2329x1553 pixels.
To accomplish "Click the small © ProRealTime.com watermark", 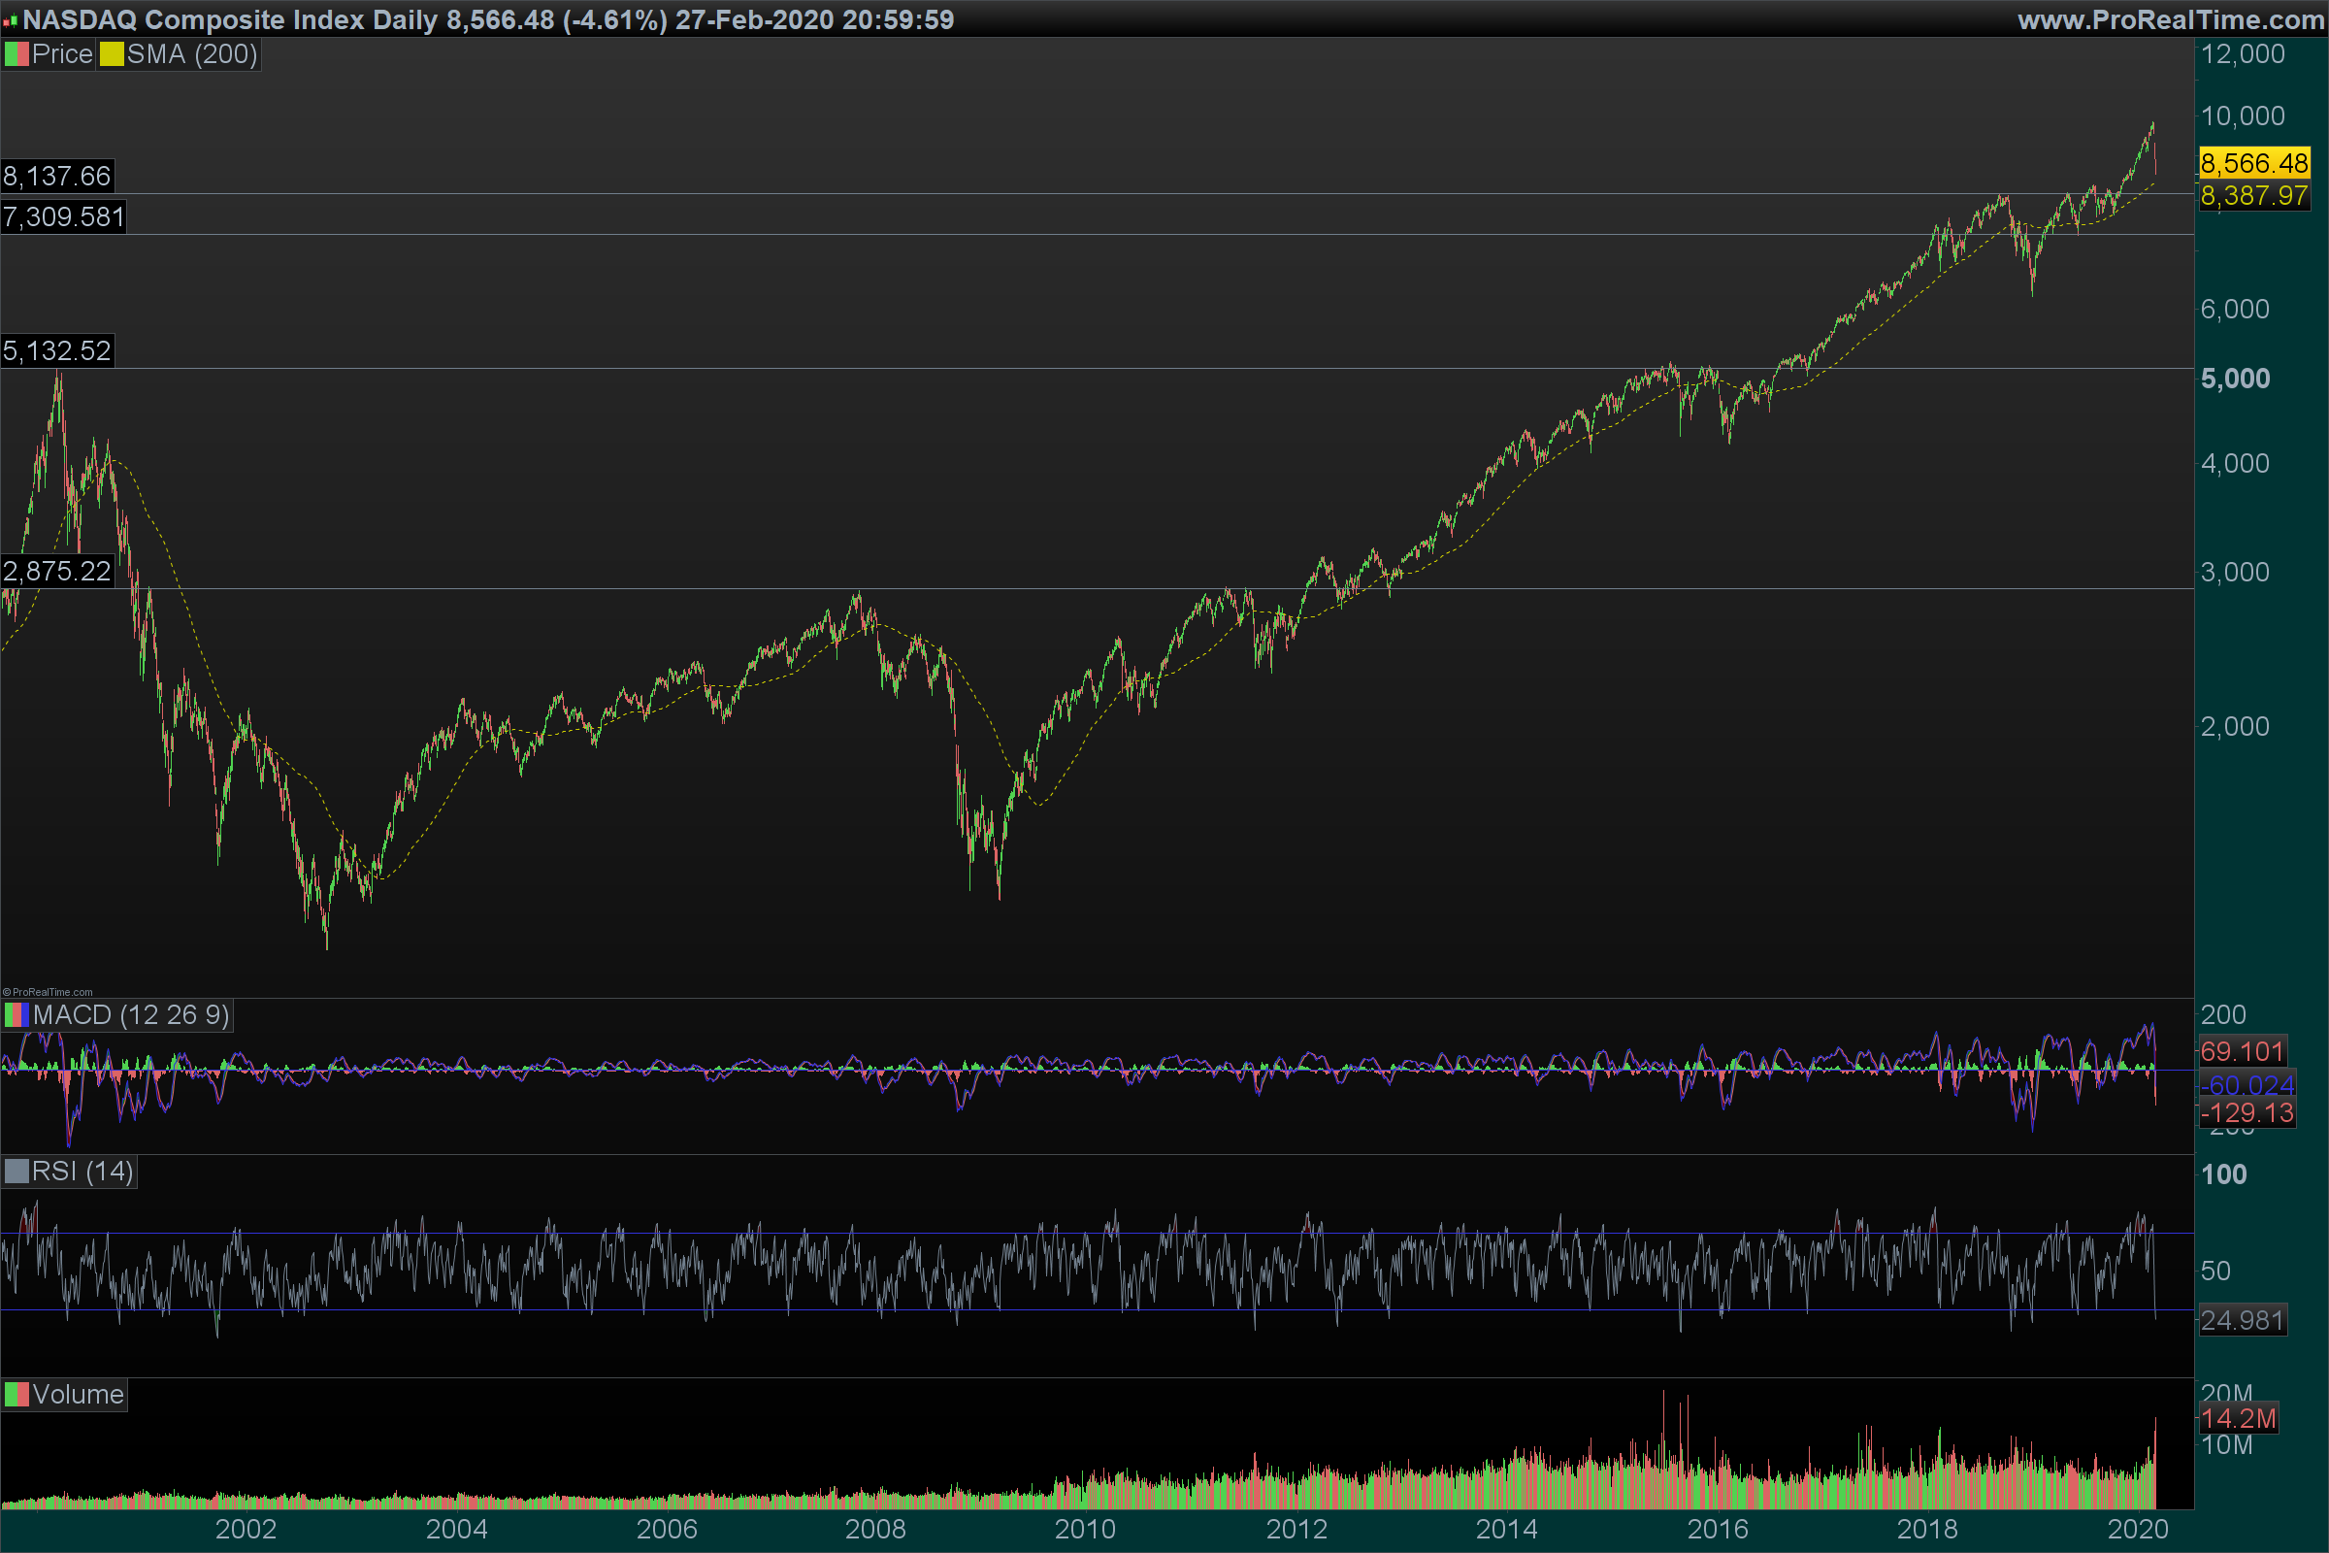I will (48, 992).
